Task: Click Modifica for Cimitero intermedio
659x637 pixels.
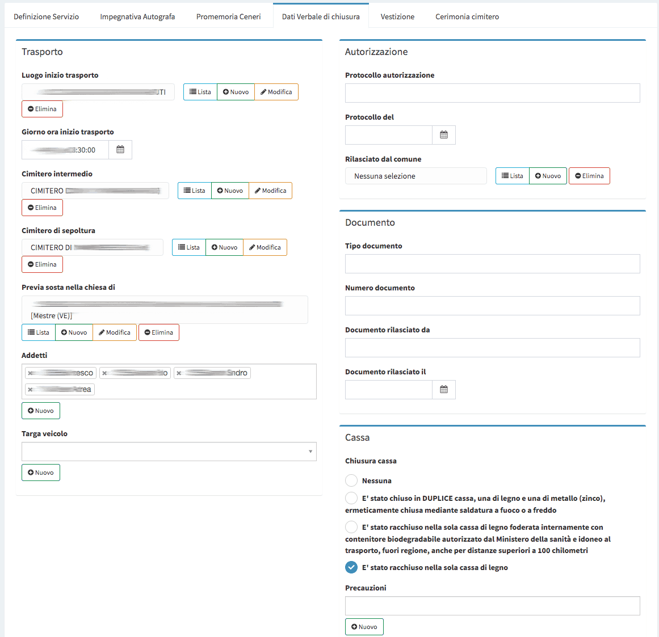Action: pos(270,191)
